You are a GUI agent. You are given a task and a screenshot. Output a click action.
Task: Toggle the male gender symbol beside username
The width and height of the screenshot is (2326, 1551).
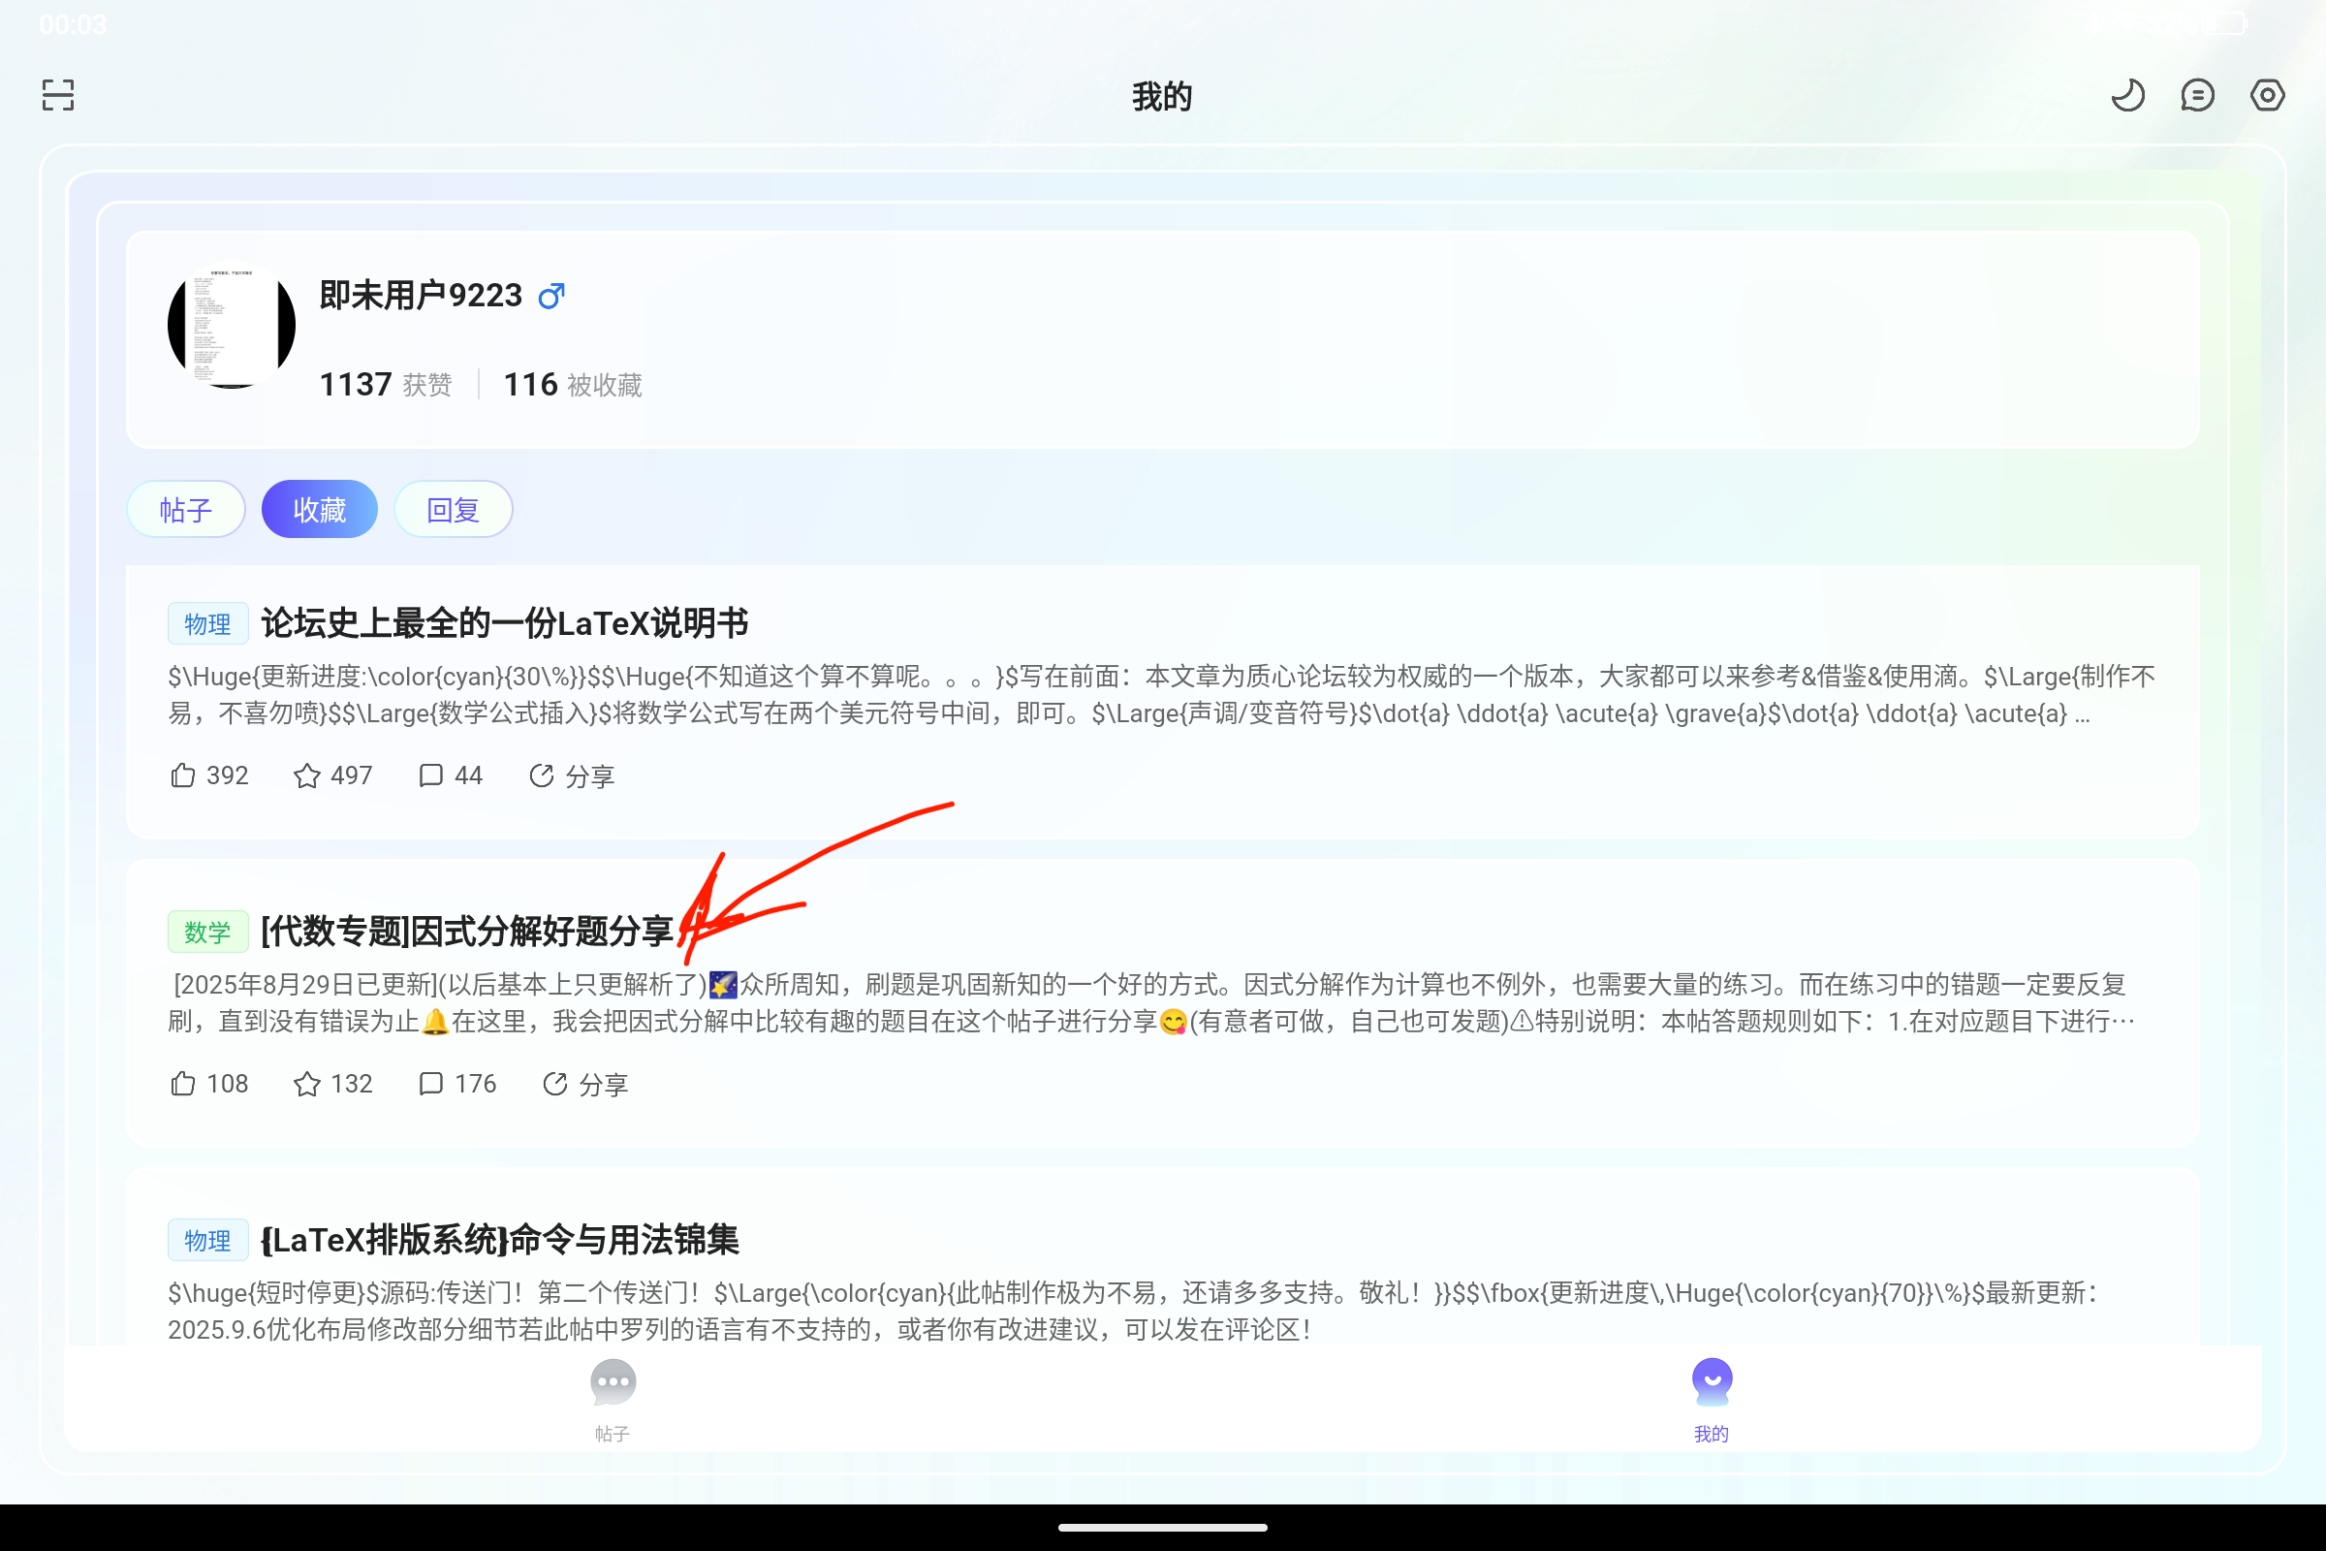(x=550, y=295)
